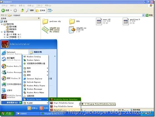
Task: Click the Log Off (注销) button
Action: pos(33,108)
